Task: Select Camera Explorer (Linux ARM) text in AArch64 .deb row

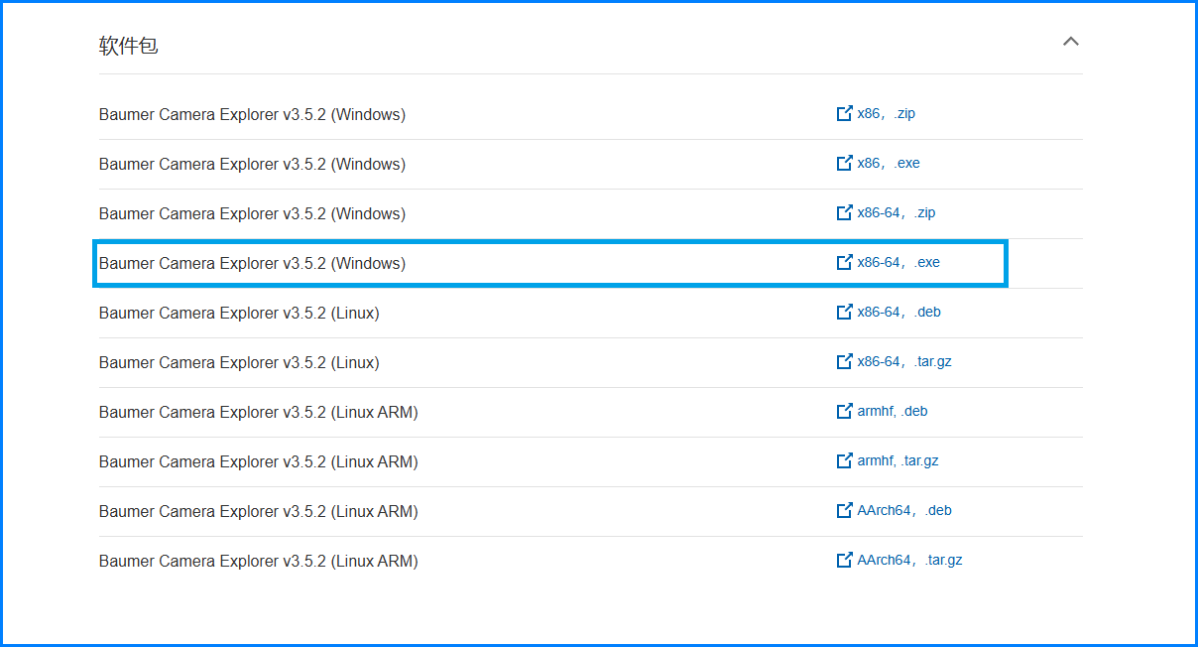Action: pyautogui.click(x=259, y=511)
